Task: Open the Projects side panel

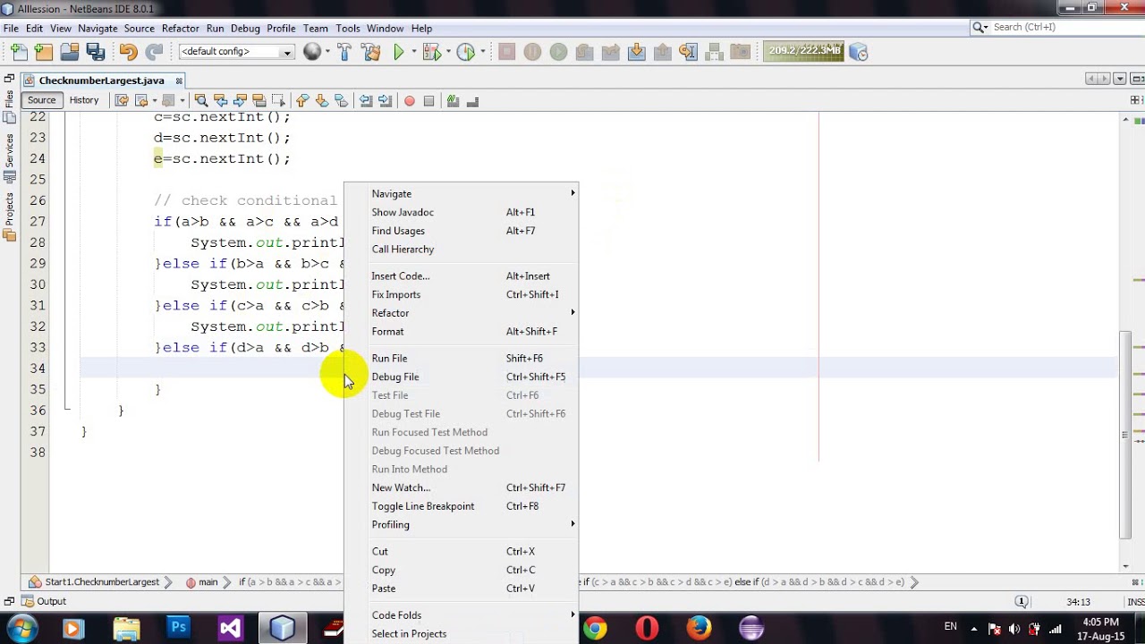Action: click(9, 216)
